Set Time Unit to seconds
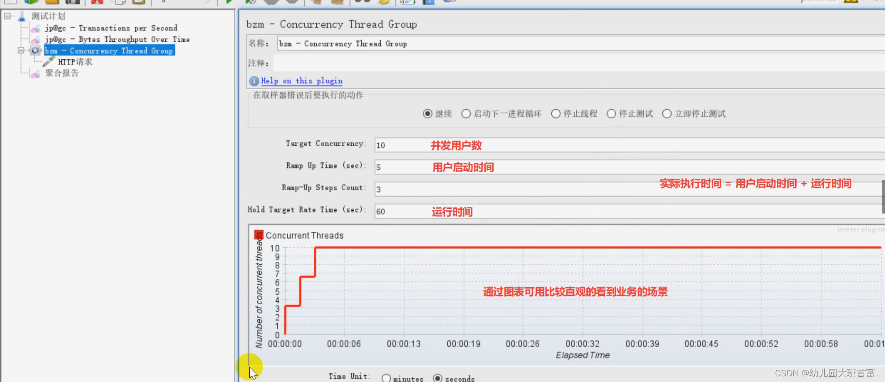Image resolution: width=885 pixels, height=382 pixels. 438,378
